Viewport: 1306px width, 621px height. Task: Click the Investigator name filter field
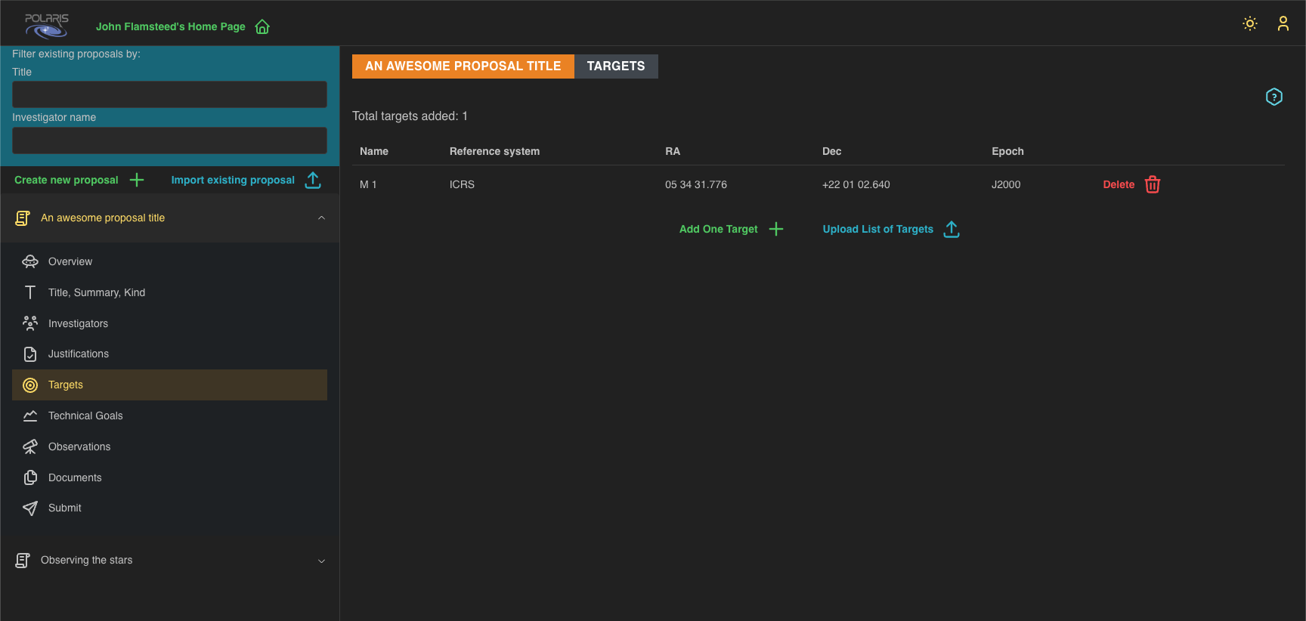169,141
